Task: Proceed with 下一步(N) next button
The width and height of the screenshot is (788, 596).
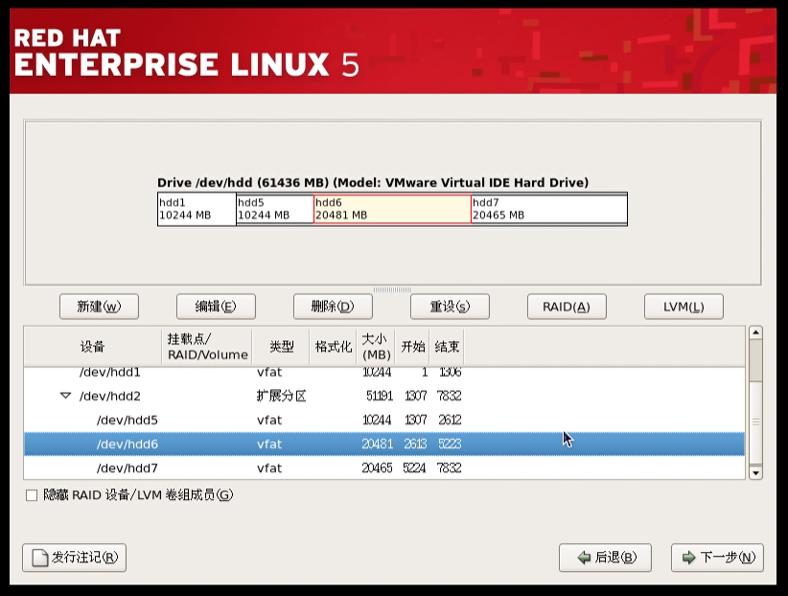Action: pyautogui.click(x=717, y=558)
